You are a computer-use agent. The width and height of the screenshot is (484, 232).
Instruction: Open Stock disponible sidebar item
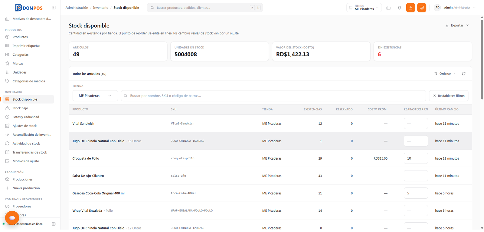28,99
